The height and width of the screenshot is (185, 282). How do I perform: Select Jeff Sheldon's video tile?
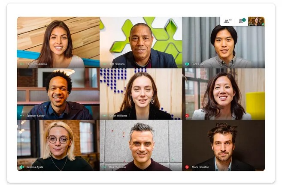tap(141, 42)
